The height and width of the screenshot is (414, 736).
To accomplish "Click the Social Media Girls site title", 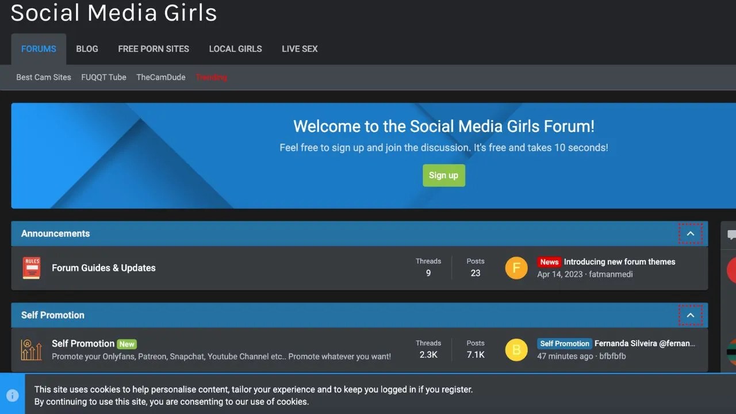I will pyautogui.click(x=113, y=13).
